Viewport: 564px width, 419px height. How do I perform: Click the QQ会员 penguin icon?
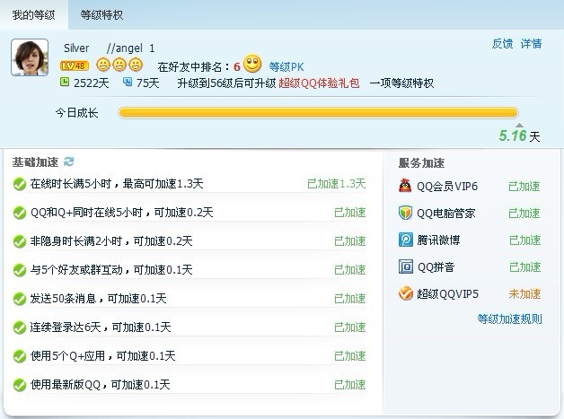point(405,186)
